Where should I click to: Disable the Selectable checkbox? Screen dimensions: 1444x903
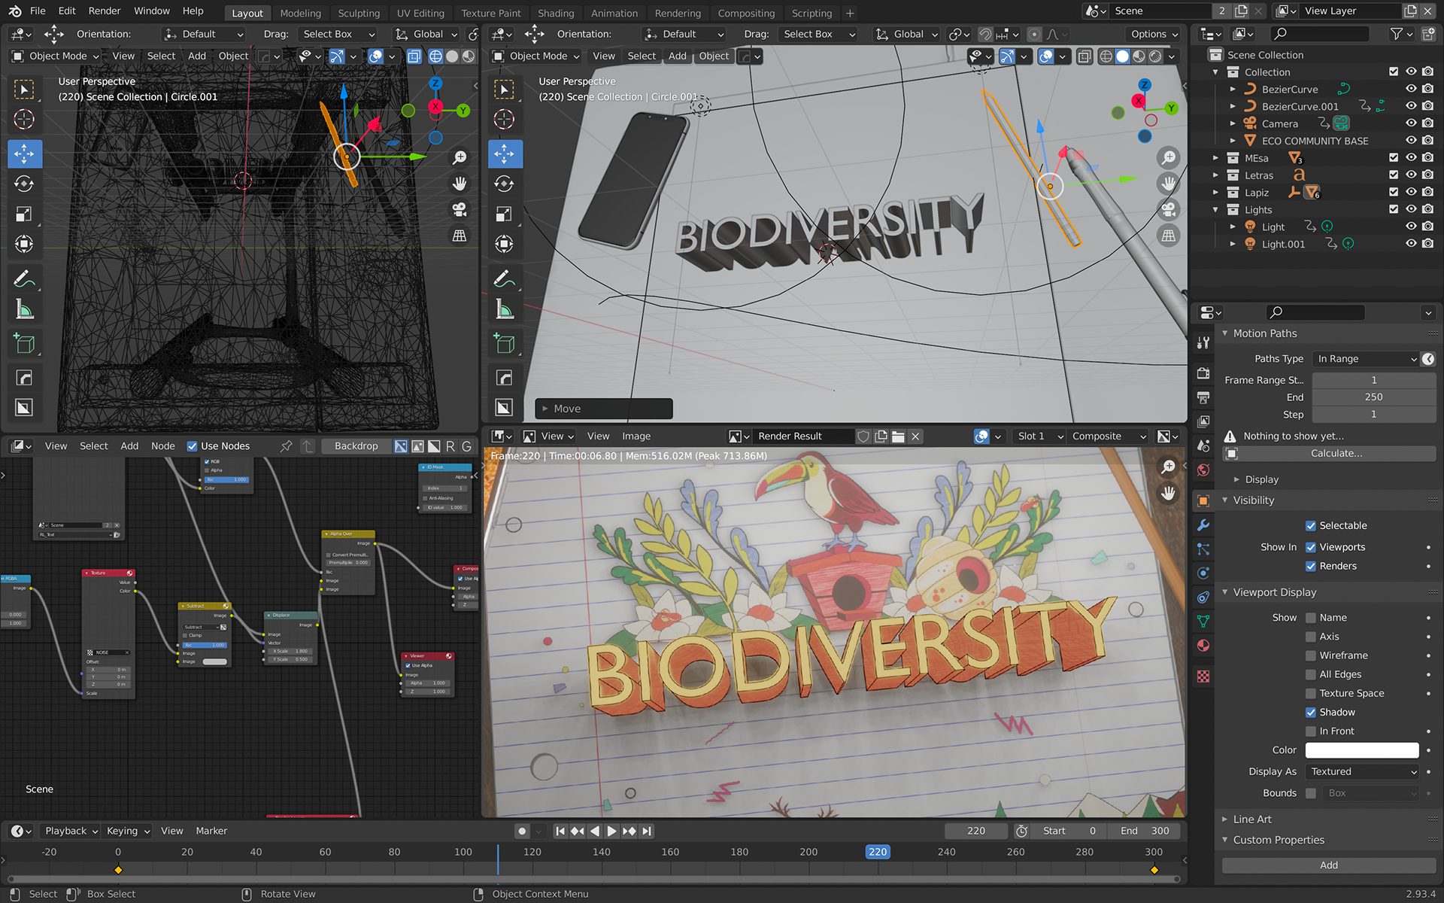pyautogui.click(x=1311, y=526)
